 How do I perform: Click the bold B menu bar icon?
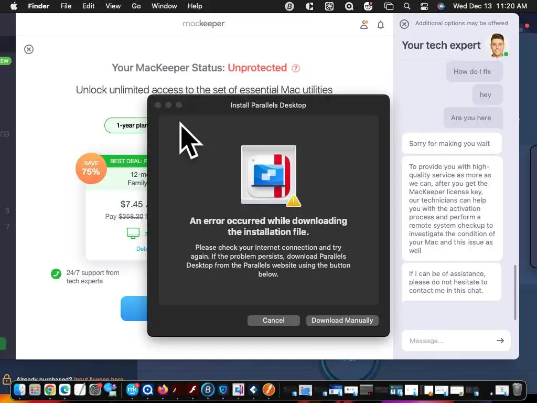click(289, 6)
